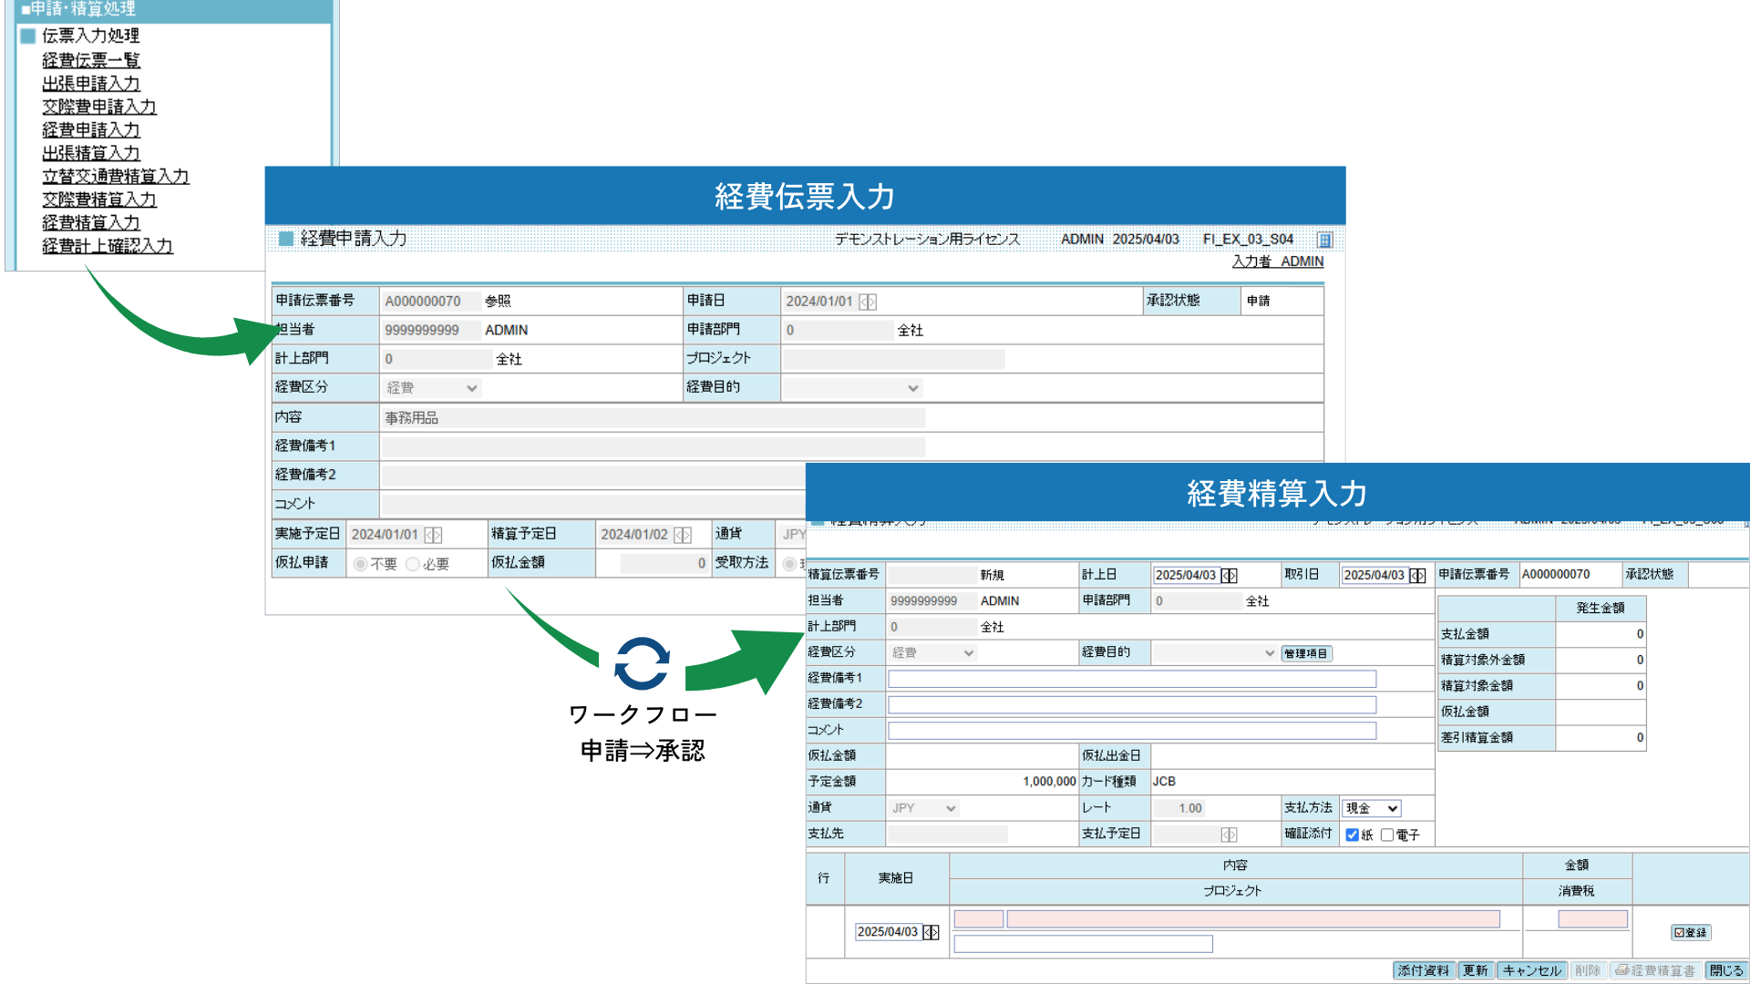Select 必要 radio for 仮払申請

413,564
